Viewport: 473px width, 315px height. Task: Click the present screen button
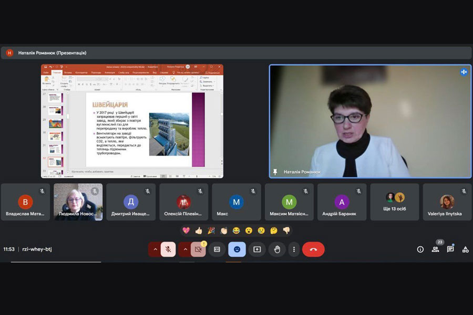pos(257,249)
